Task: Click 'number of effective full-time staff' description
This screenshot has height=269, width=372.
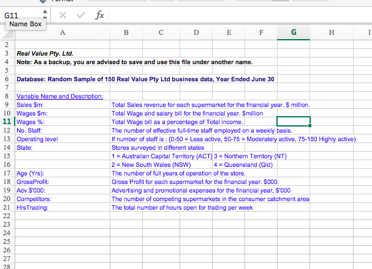Action: click(x=202, y=130)
